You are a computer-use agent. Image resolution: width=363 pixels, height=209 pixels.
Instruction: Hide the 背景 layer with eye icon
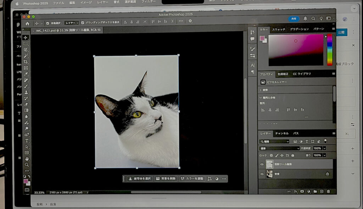tap(262, 174)
